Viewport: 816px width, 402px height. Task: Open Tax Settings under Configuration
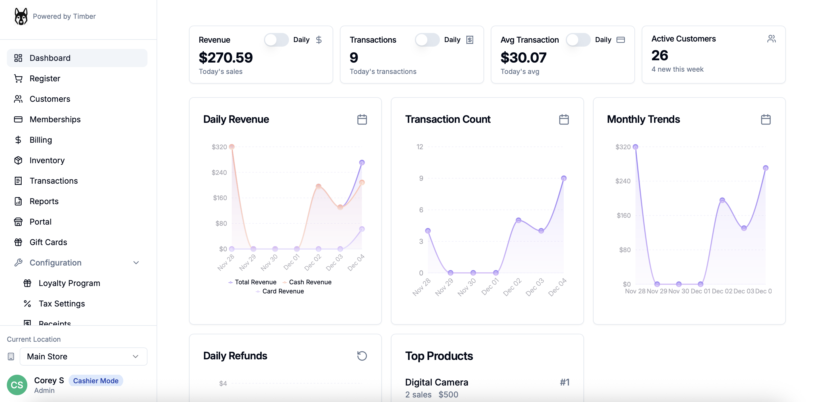pos(62,303)
